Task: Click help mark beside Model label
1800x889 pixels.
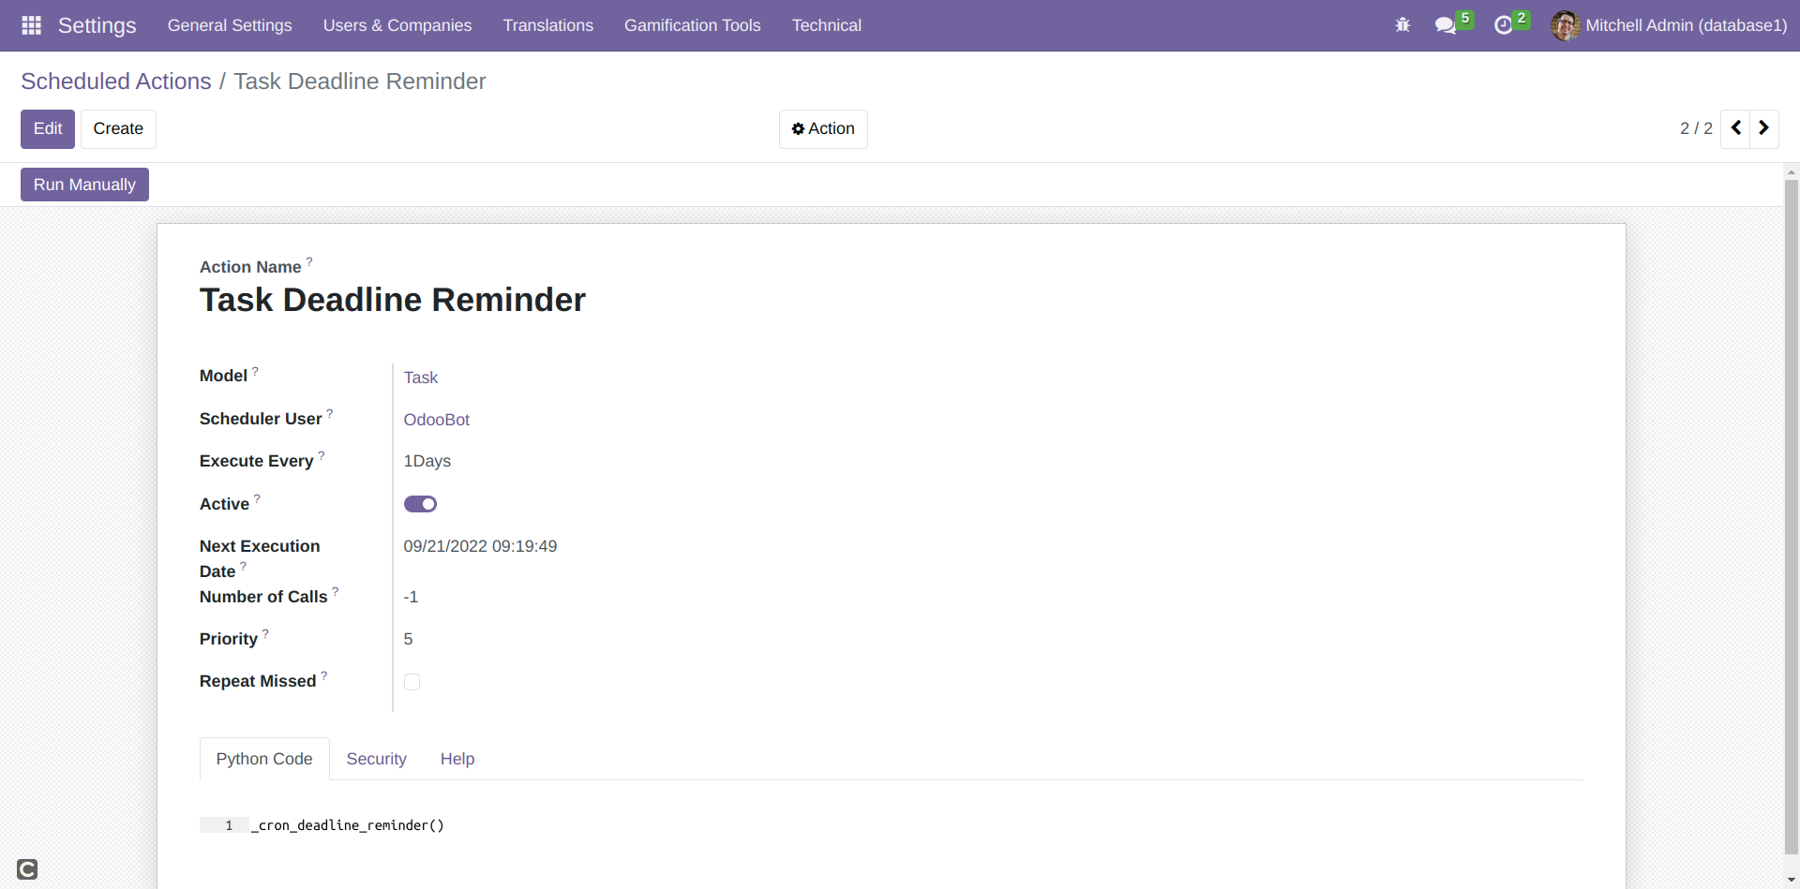Action: click(255, 371)
